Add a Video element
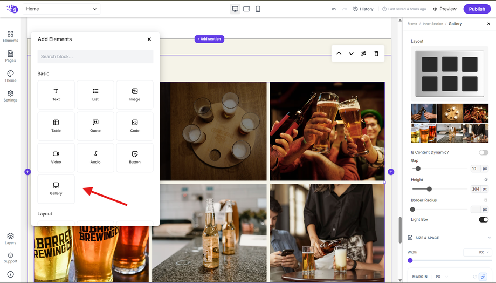The height and width of the screenshot is (283, 496). pyautogui.click(x=56, y=158)
